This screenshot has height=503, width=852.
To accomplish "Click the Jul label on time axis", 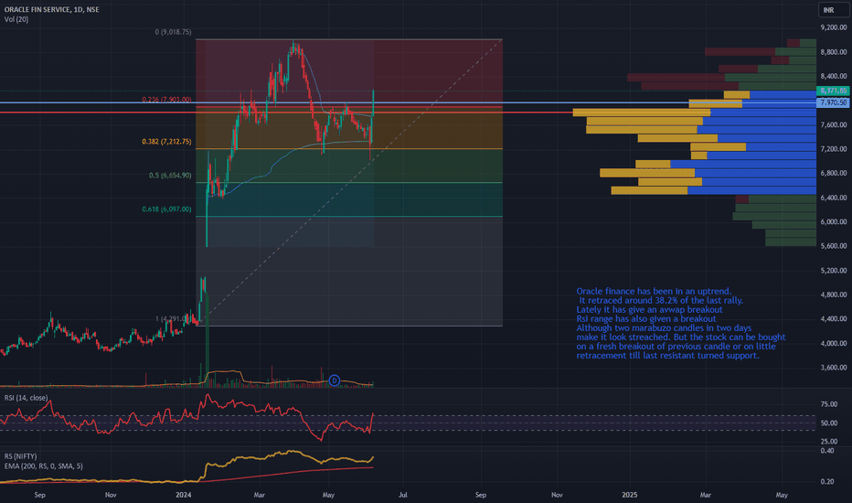I will point(403,495).
